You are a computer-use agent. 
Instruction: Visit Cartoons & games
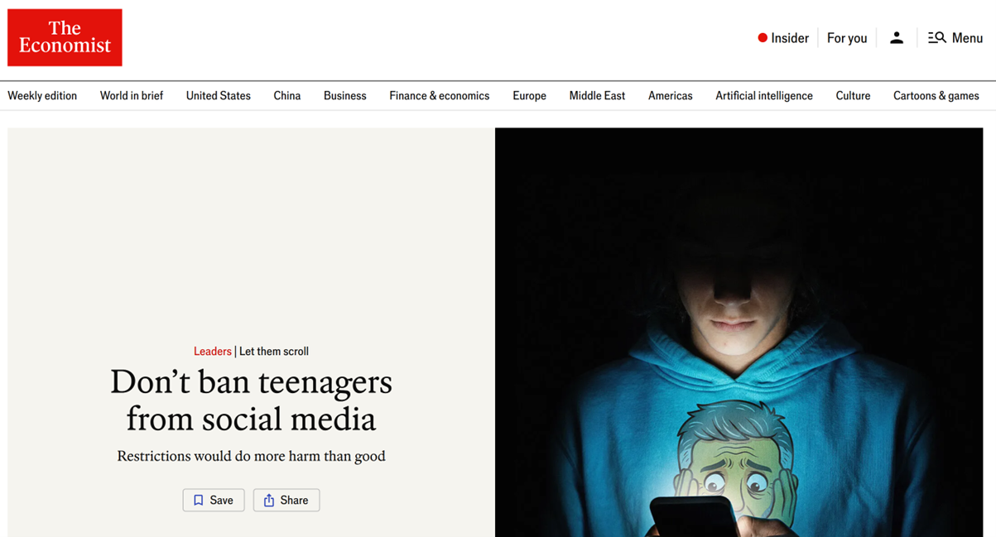point(936,96)
